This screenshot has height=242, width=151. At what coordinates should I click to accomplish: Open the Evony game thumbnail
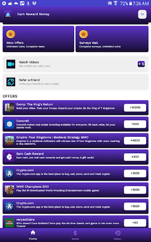click(9, 107)
